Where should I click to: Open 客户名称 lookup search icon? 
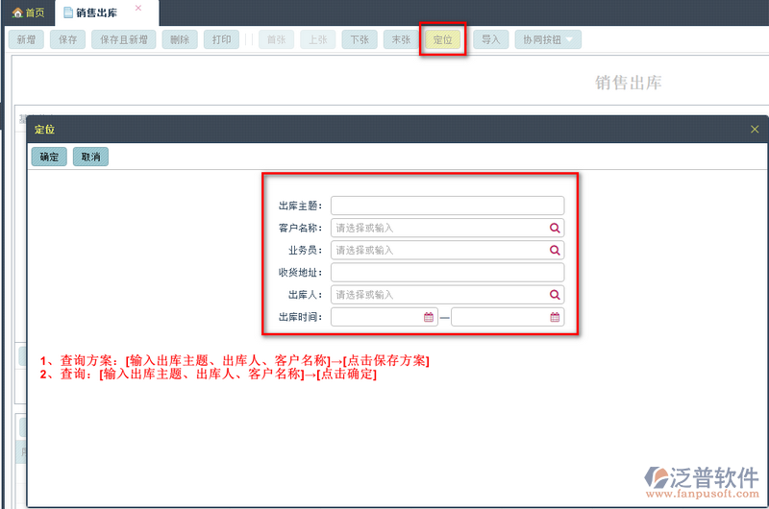555,228
